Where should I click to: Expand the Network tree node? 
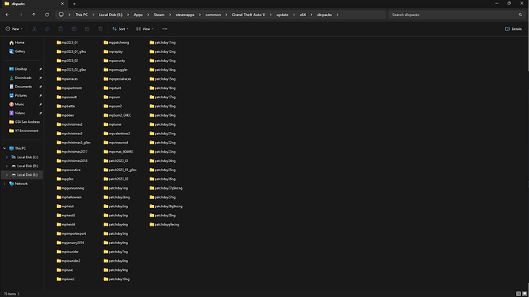click(x=5, y=183)
